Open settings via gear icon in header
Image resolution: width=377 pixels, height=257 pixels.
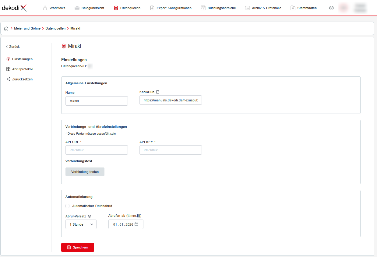point(331,8)
